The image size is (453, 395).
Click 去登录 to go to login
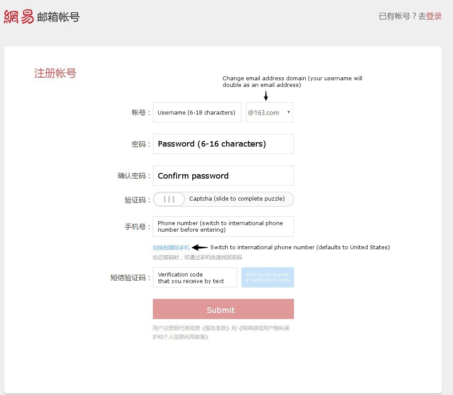point(434,16)
